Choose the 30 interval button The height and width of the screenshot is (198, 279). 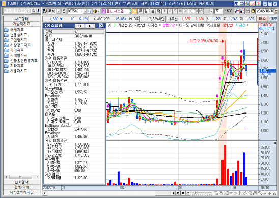click(x=190, y=11)
